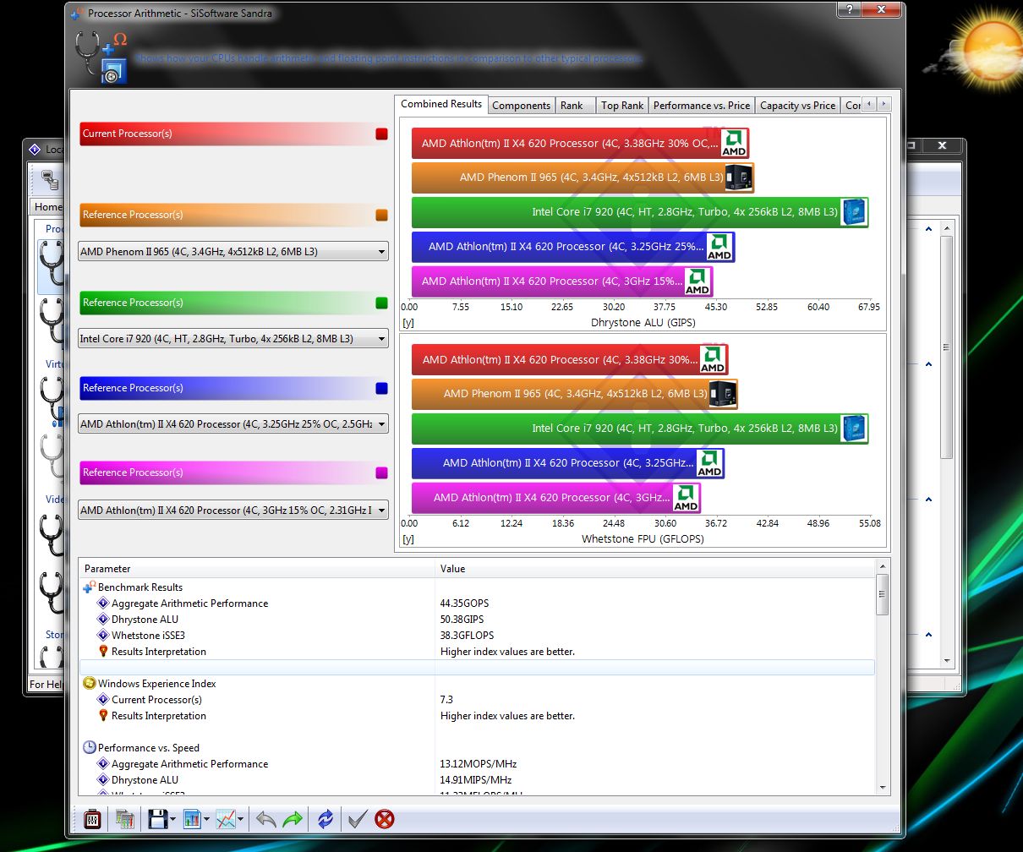Click the blue reference processor color swatch
The height and width of the screenshot is (852, 1023).
(x=381, y=388)
